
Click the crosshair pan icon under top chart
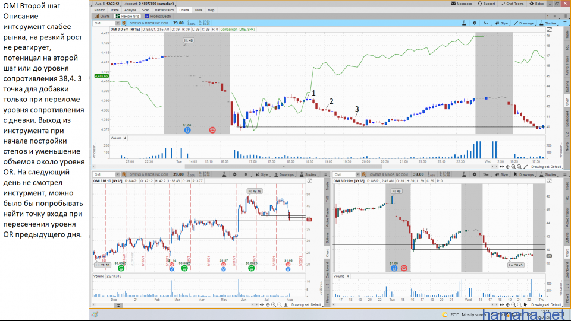click(x=507, y=167)
